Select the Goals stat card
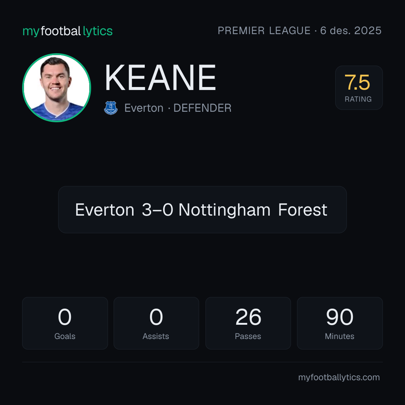The height and width of the screenshot is (405, 405). (x=65, y=323)
